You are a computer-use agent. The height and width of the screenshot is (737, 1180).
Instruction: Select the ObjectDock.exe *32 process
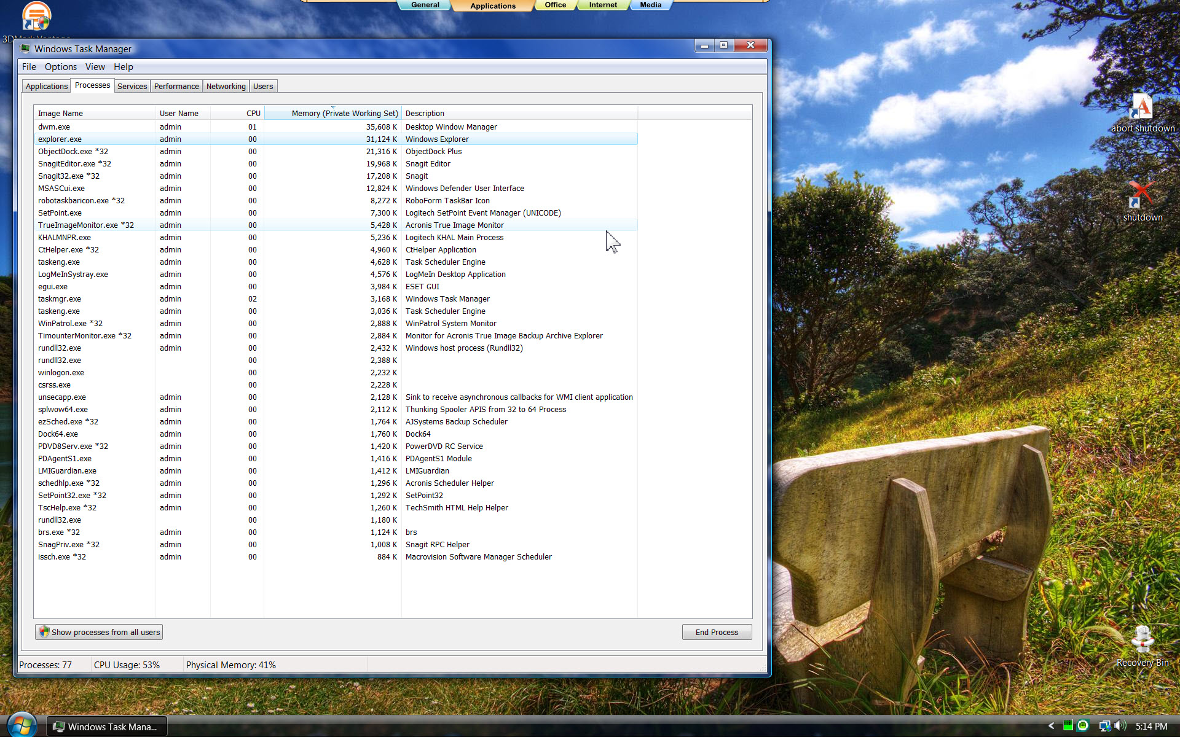[336, 152]
